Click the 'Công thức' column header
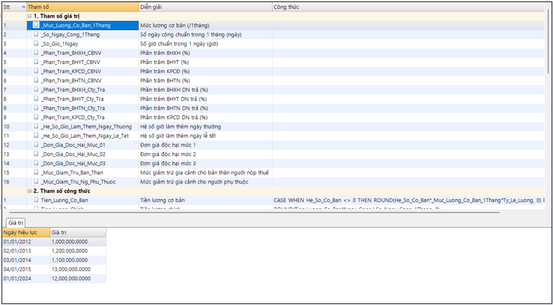This screenshot has width=553, height=305. [408, 7]
